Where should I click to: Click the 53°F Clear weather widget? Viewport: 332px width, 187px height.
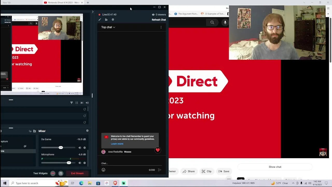click(280, 183)
